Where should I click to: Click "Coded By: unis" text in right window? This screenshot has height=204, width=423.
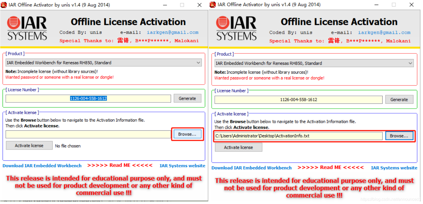point(291,33)
